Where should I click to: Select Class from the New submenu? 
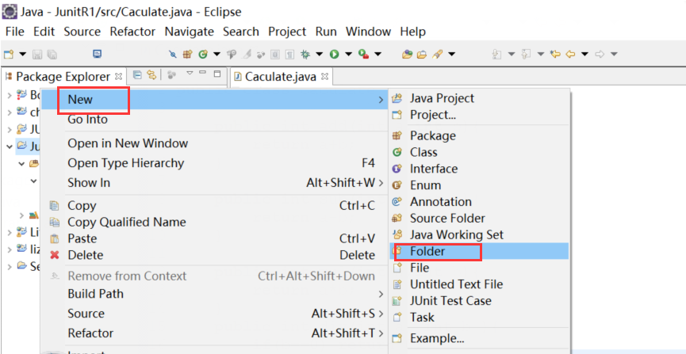(x=423, y=152)
